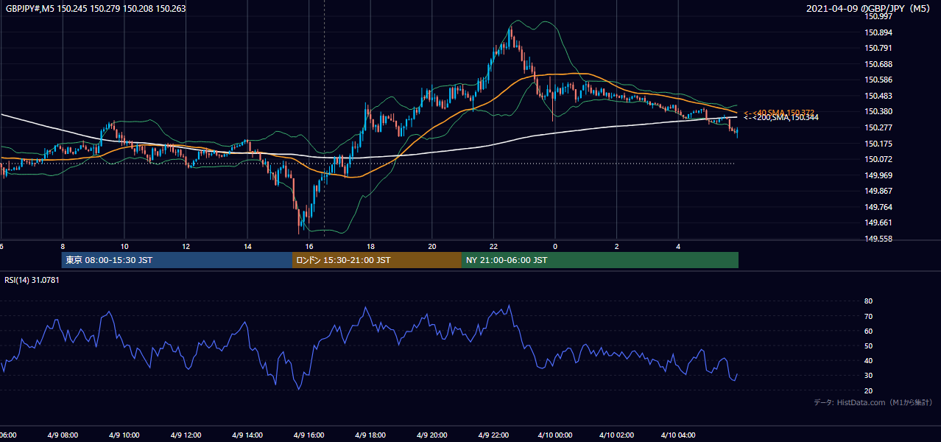Click the 2021-04-09 GBP/JPY (M5) title

(x=870, y=8)
